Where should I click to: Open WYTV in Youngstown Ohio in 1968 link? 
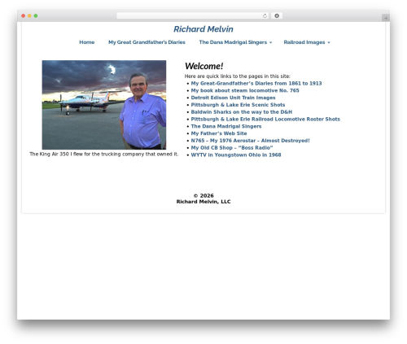[x=236, y=155]
